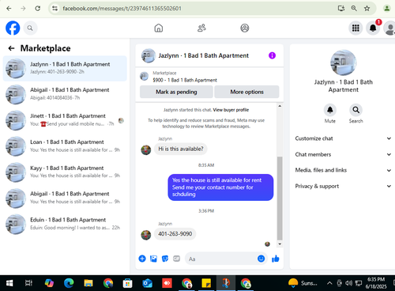Click the phone number message 401-263-9090
This screenshot has width=395, height=291.
tap(175, 234)
